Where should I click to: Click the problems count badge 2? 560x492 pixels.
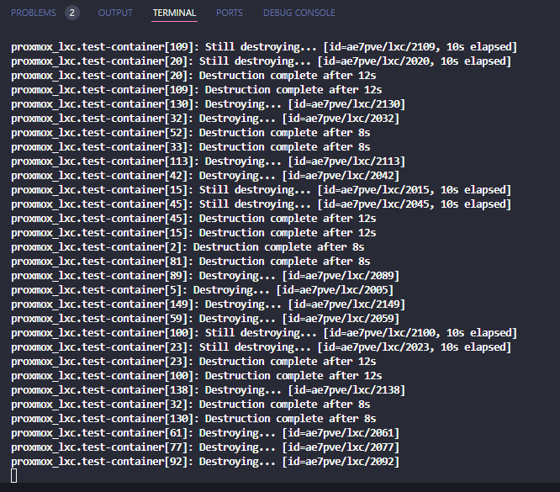tap(72, 13)
